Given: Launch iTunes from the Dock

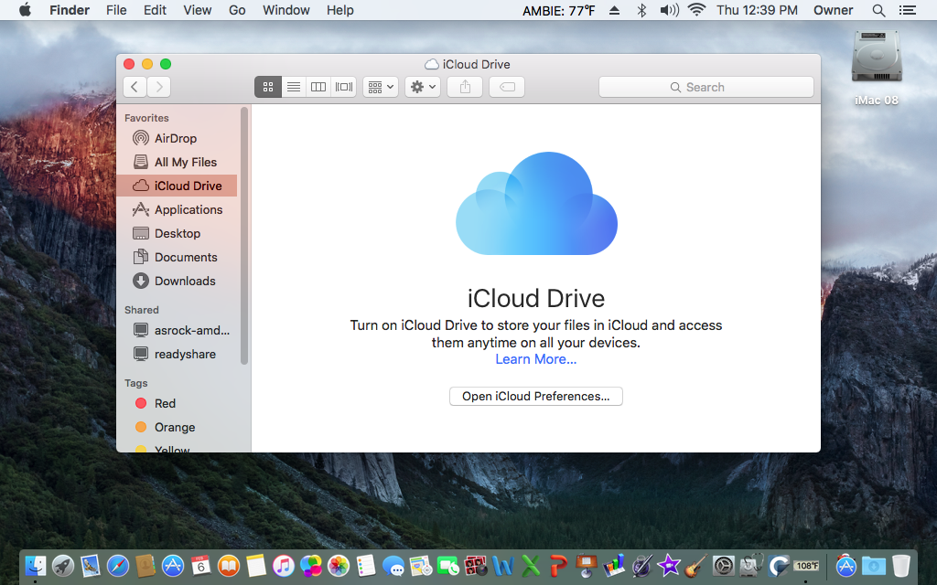Looking at the screenshot, I should pyautogui.click(x=284, y=565).
